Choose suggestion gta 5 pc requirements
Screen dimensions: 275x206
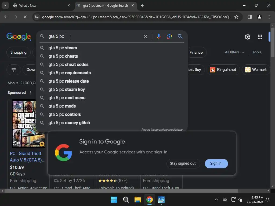tap(112, 73)
